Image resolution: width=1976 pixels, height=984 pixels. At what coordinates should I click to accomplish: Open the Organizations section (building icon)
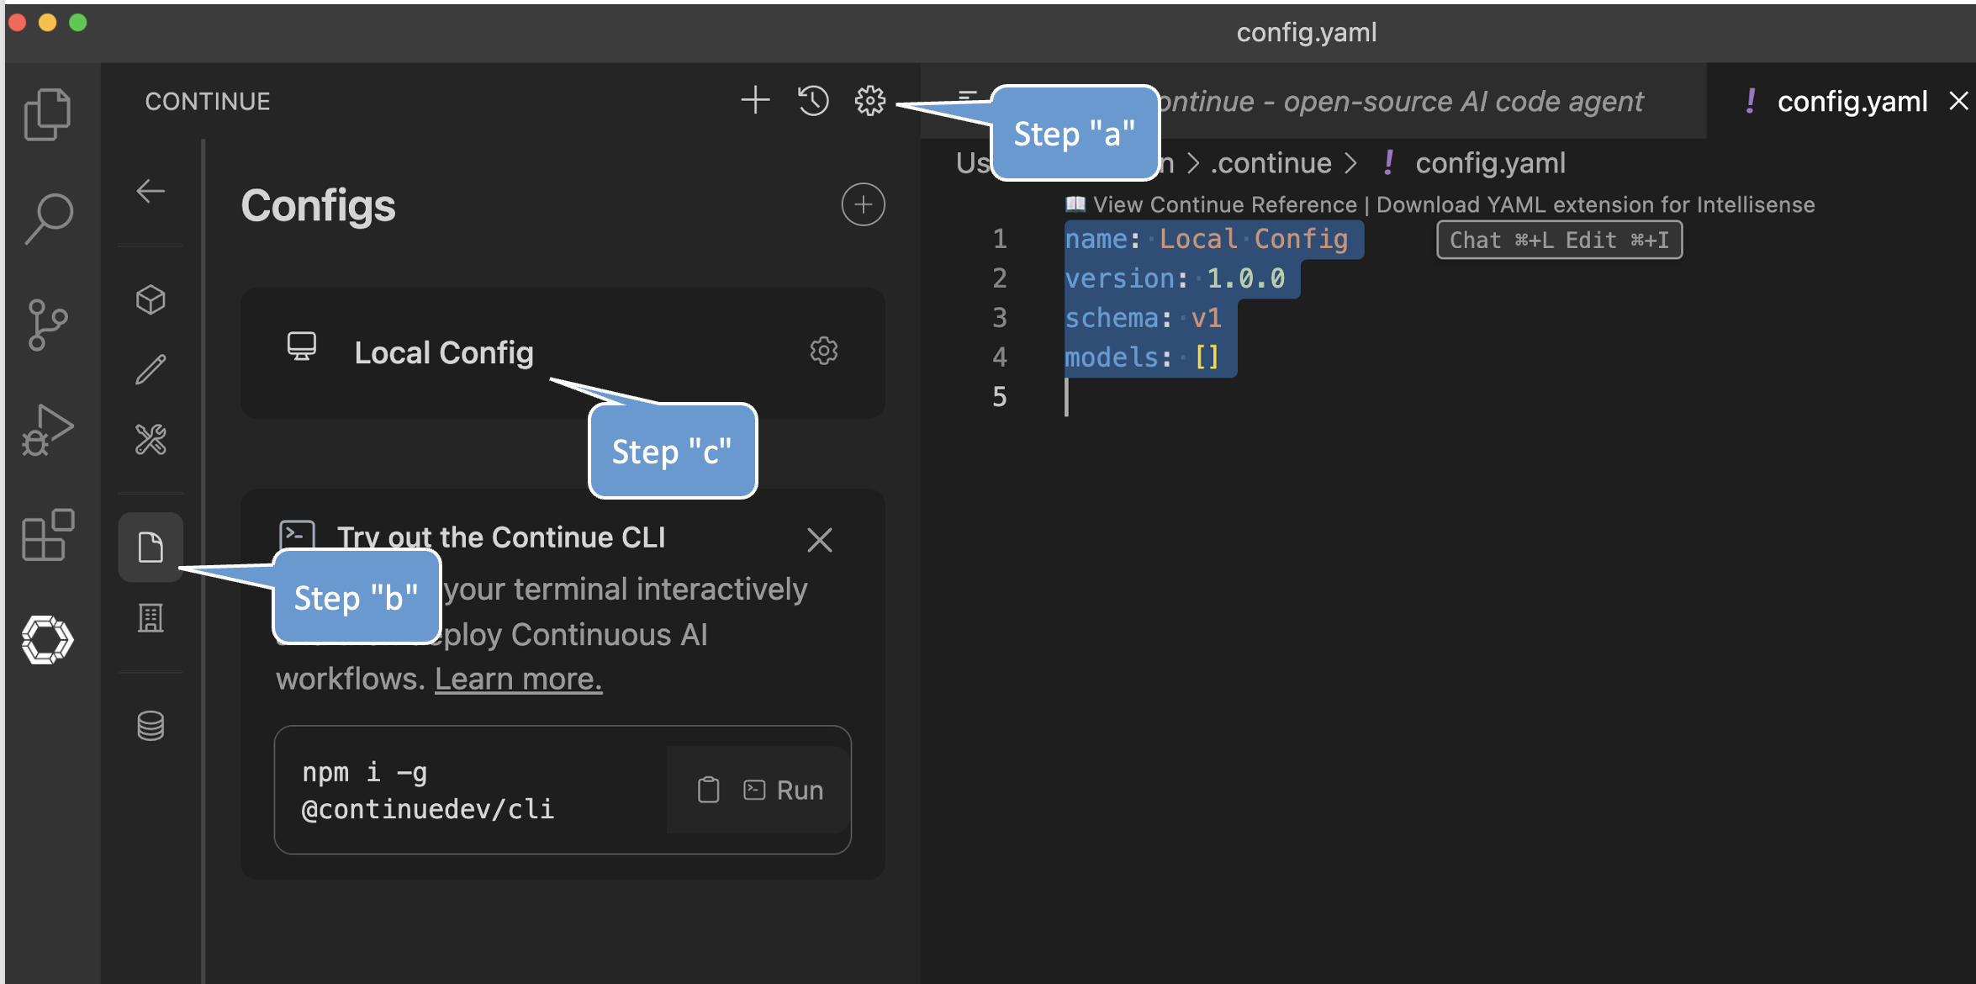pos(151,618)
